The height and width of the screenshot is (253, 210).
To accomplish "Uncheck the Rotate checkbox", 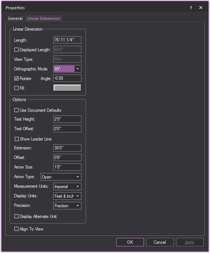I will pyautogui.click(x=16, y=79).
